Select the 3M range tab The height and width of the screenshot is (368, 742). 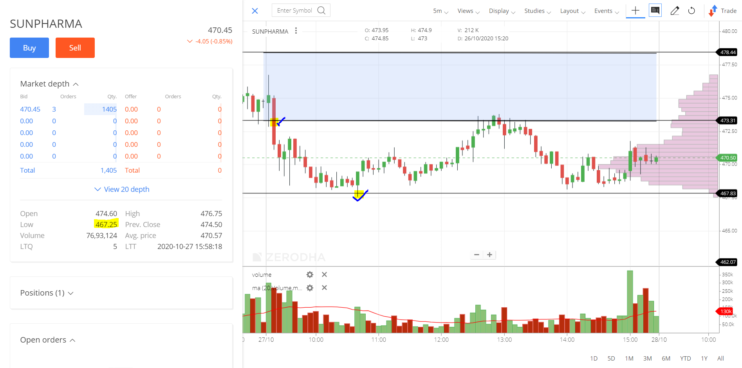tap(648, 358)
